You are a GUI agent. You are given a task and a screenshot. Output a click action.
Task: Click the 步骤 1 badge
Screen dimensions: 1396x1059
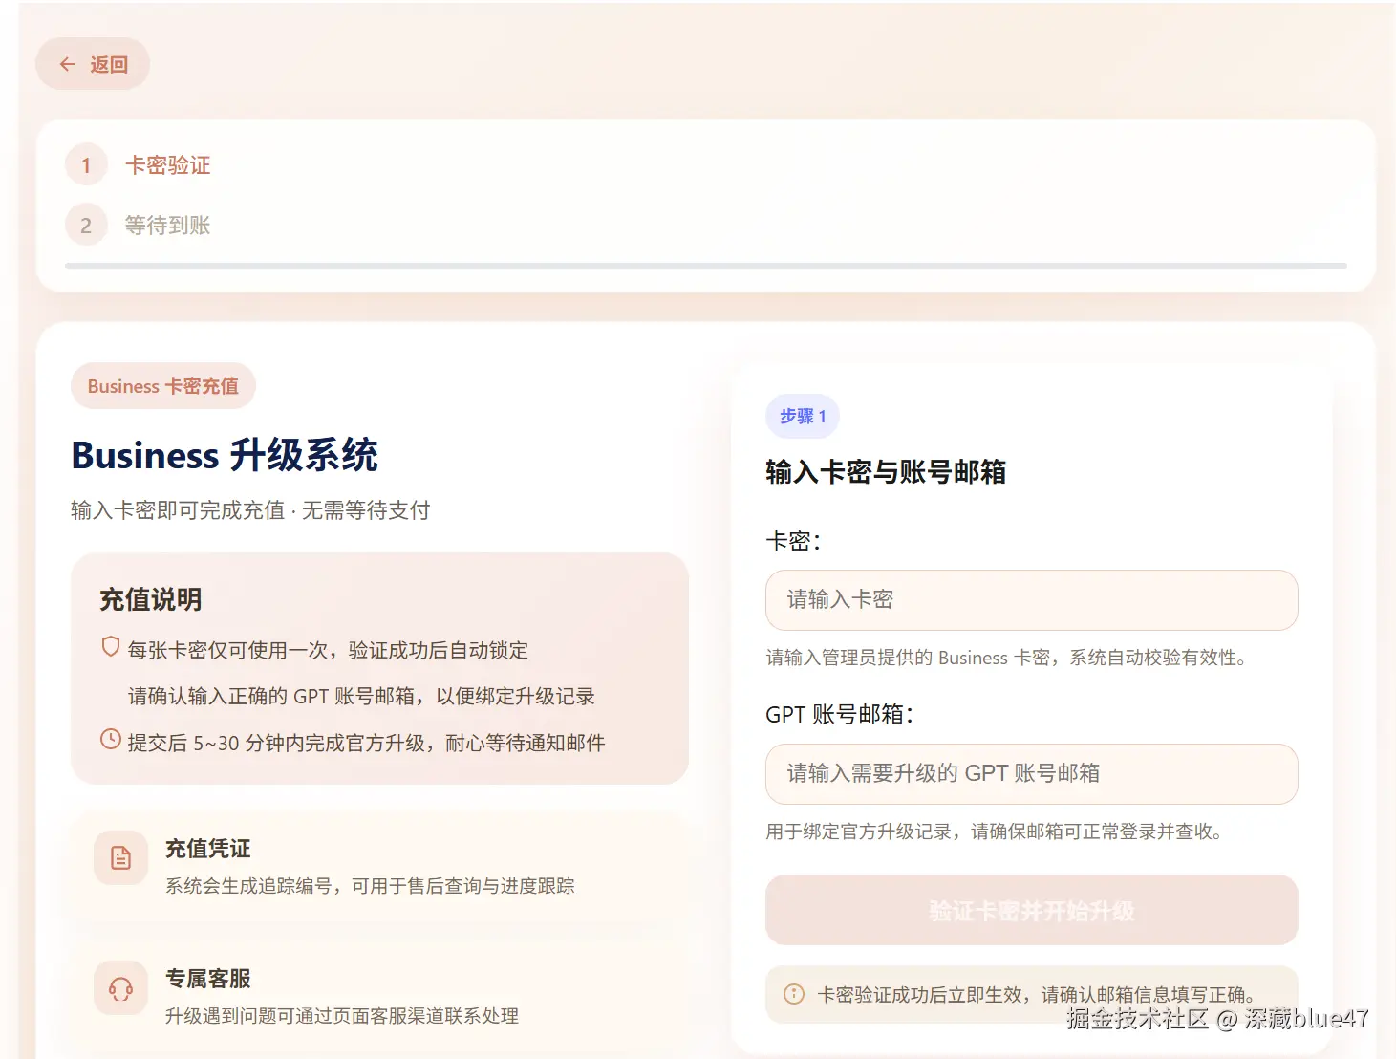point(803,417)
